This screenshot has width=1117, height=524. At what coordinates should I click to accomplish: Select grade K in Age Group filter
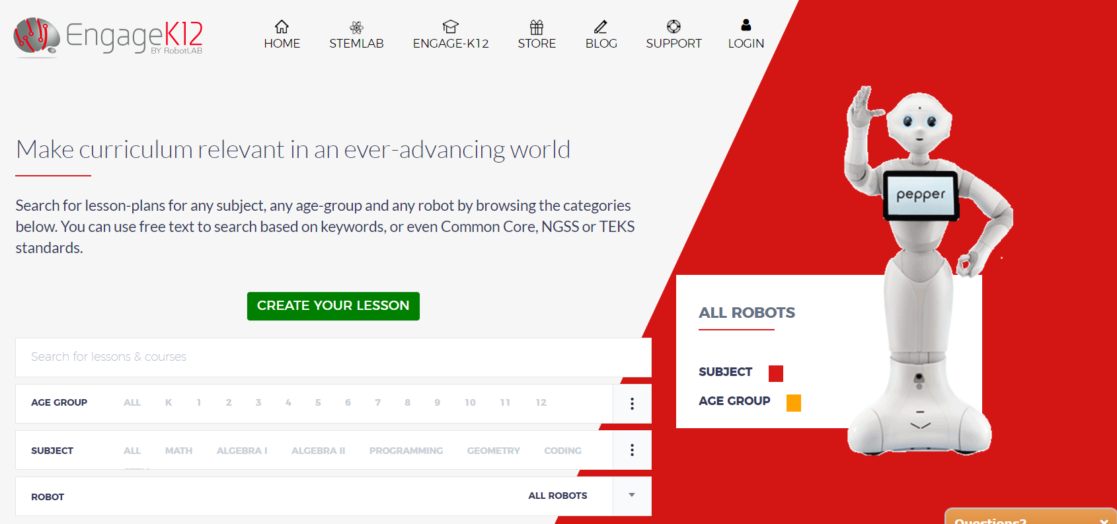pyautogui.click(x=169, y=402)
